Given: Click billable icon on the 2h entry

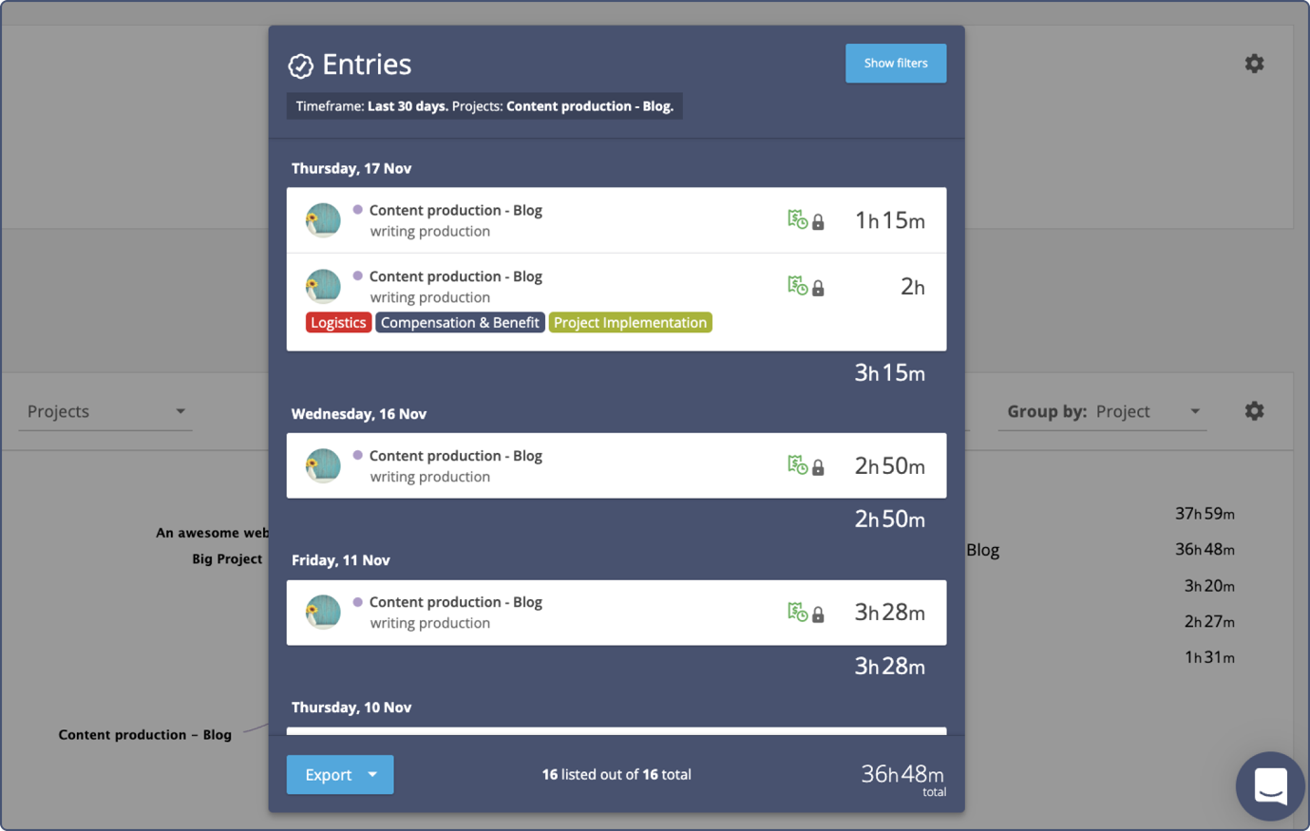Looking at the screenshot, I should (x=797, y=286).
